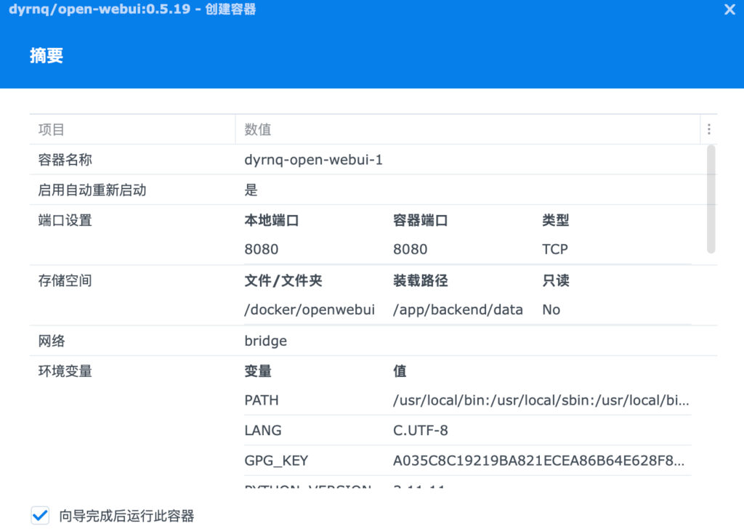Click the 容器端口 sub-header
Viewport: 744px width, 531px height.
[421, 220]
